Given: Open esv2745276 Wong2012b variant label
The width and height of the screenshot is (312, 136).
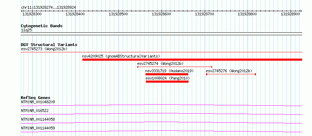Looking at the screenshot, I should 229,71.
